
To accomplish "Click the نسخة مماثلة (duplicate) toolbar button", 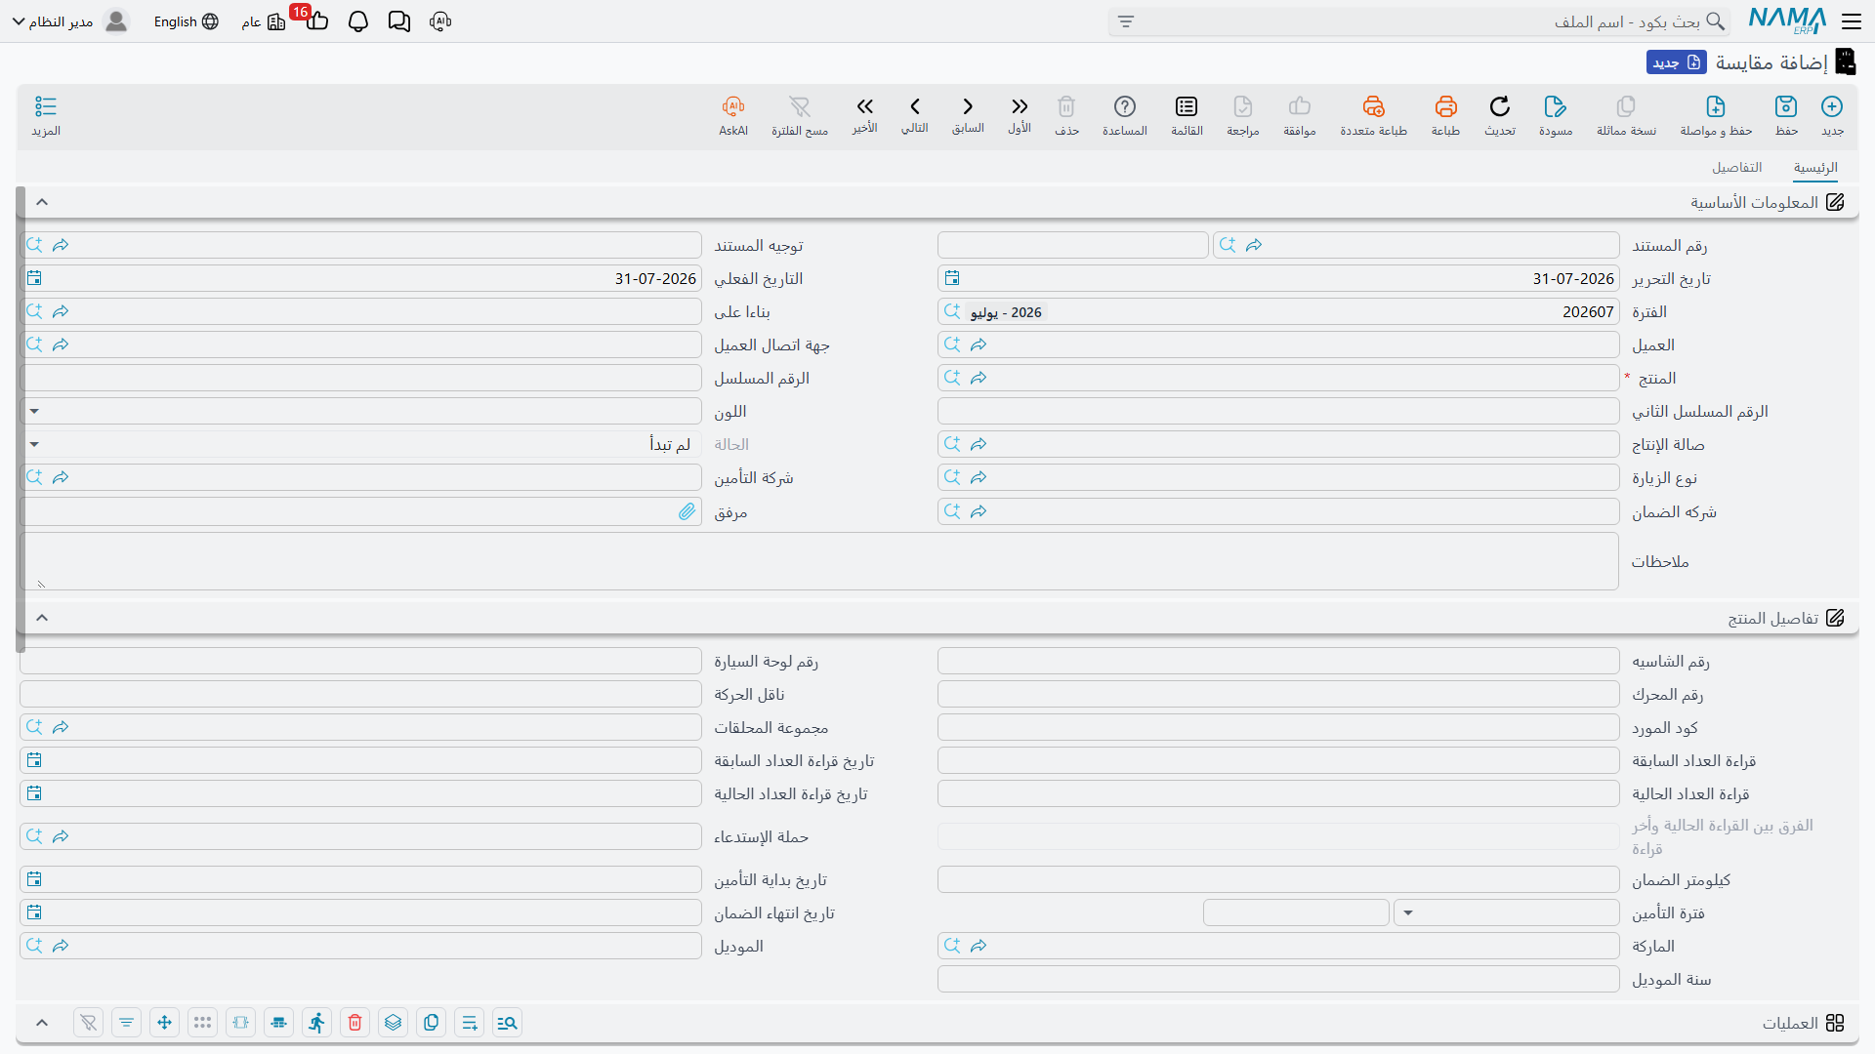I will point(1626,115).
